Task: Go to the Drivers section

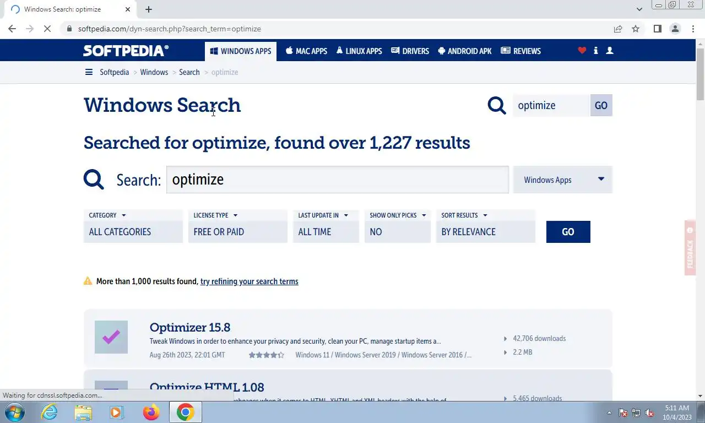Action: coord(410,51)
